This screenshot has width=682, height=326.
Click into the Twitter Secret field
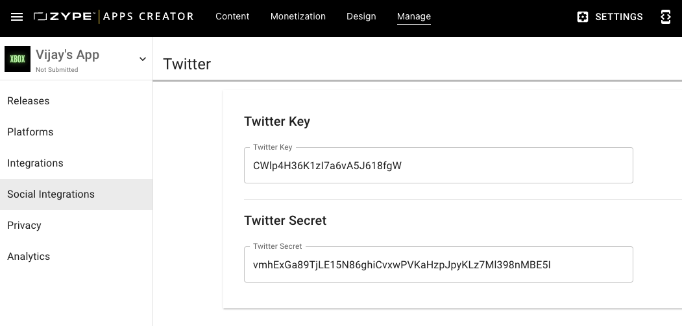pos(439,264)
